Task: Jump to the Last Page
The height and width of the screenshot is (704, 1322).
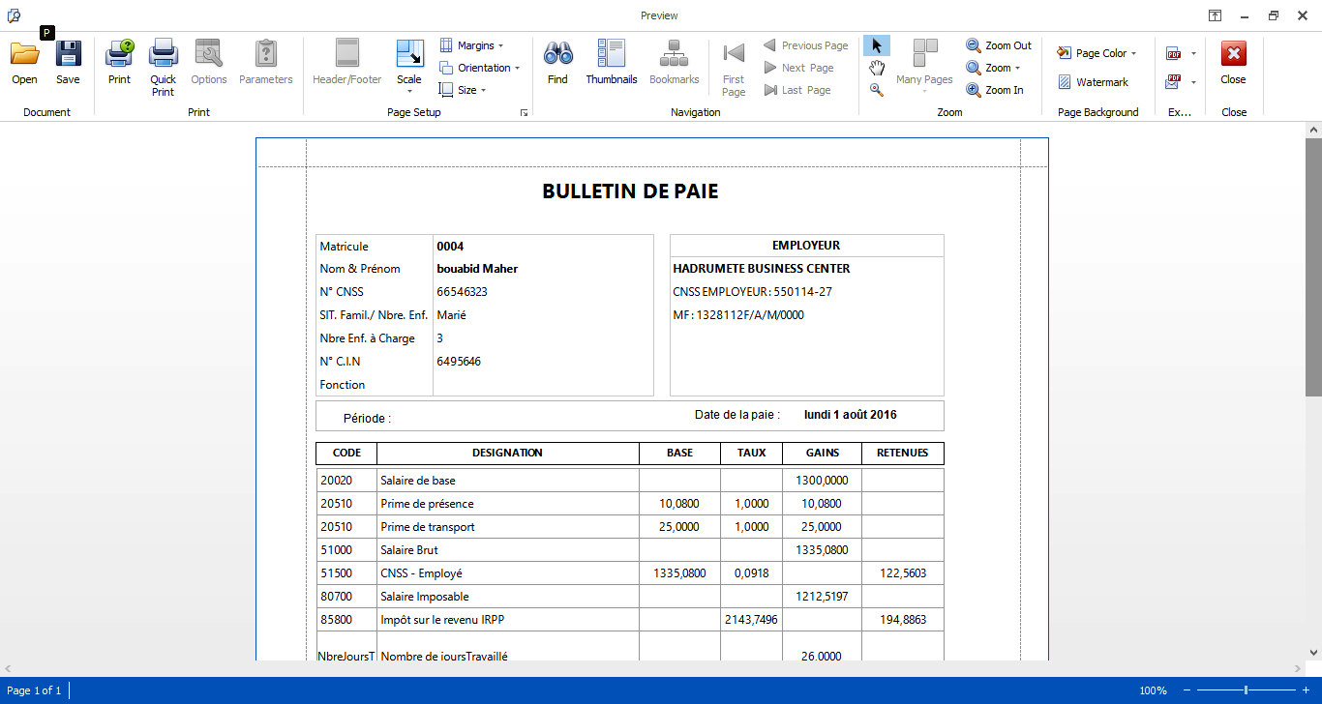Action: point(797,90)
